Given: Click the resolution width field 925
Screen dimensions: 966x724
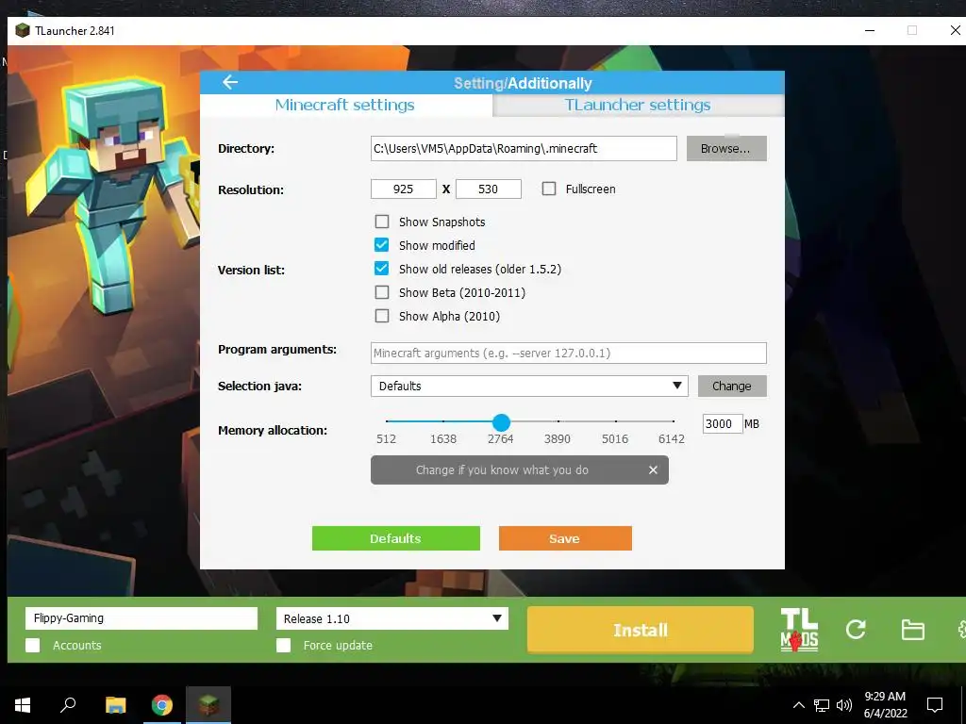Looking at the screenshot, I should coord(404,189).
